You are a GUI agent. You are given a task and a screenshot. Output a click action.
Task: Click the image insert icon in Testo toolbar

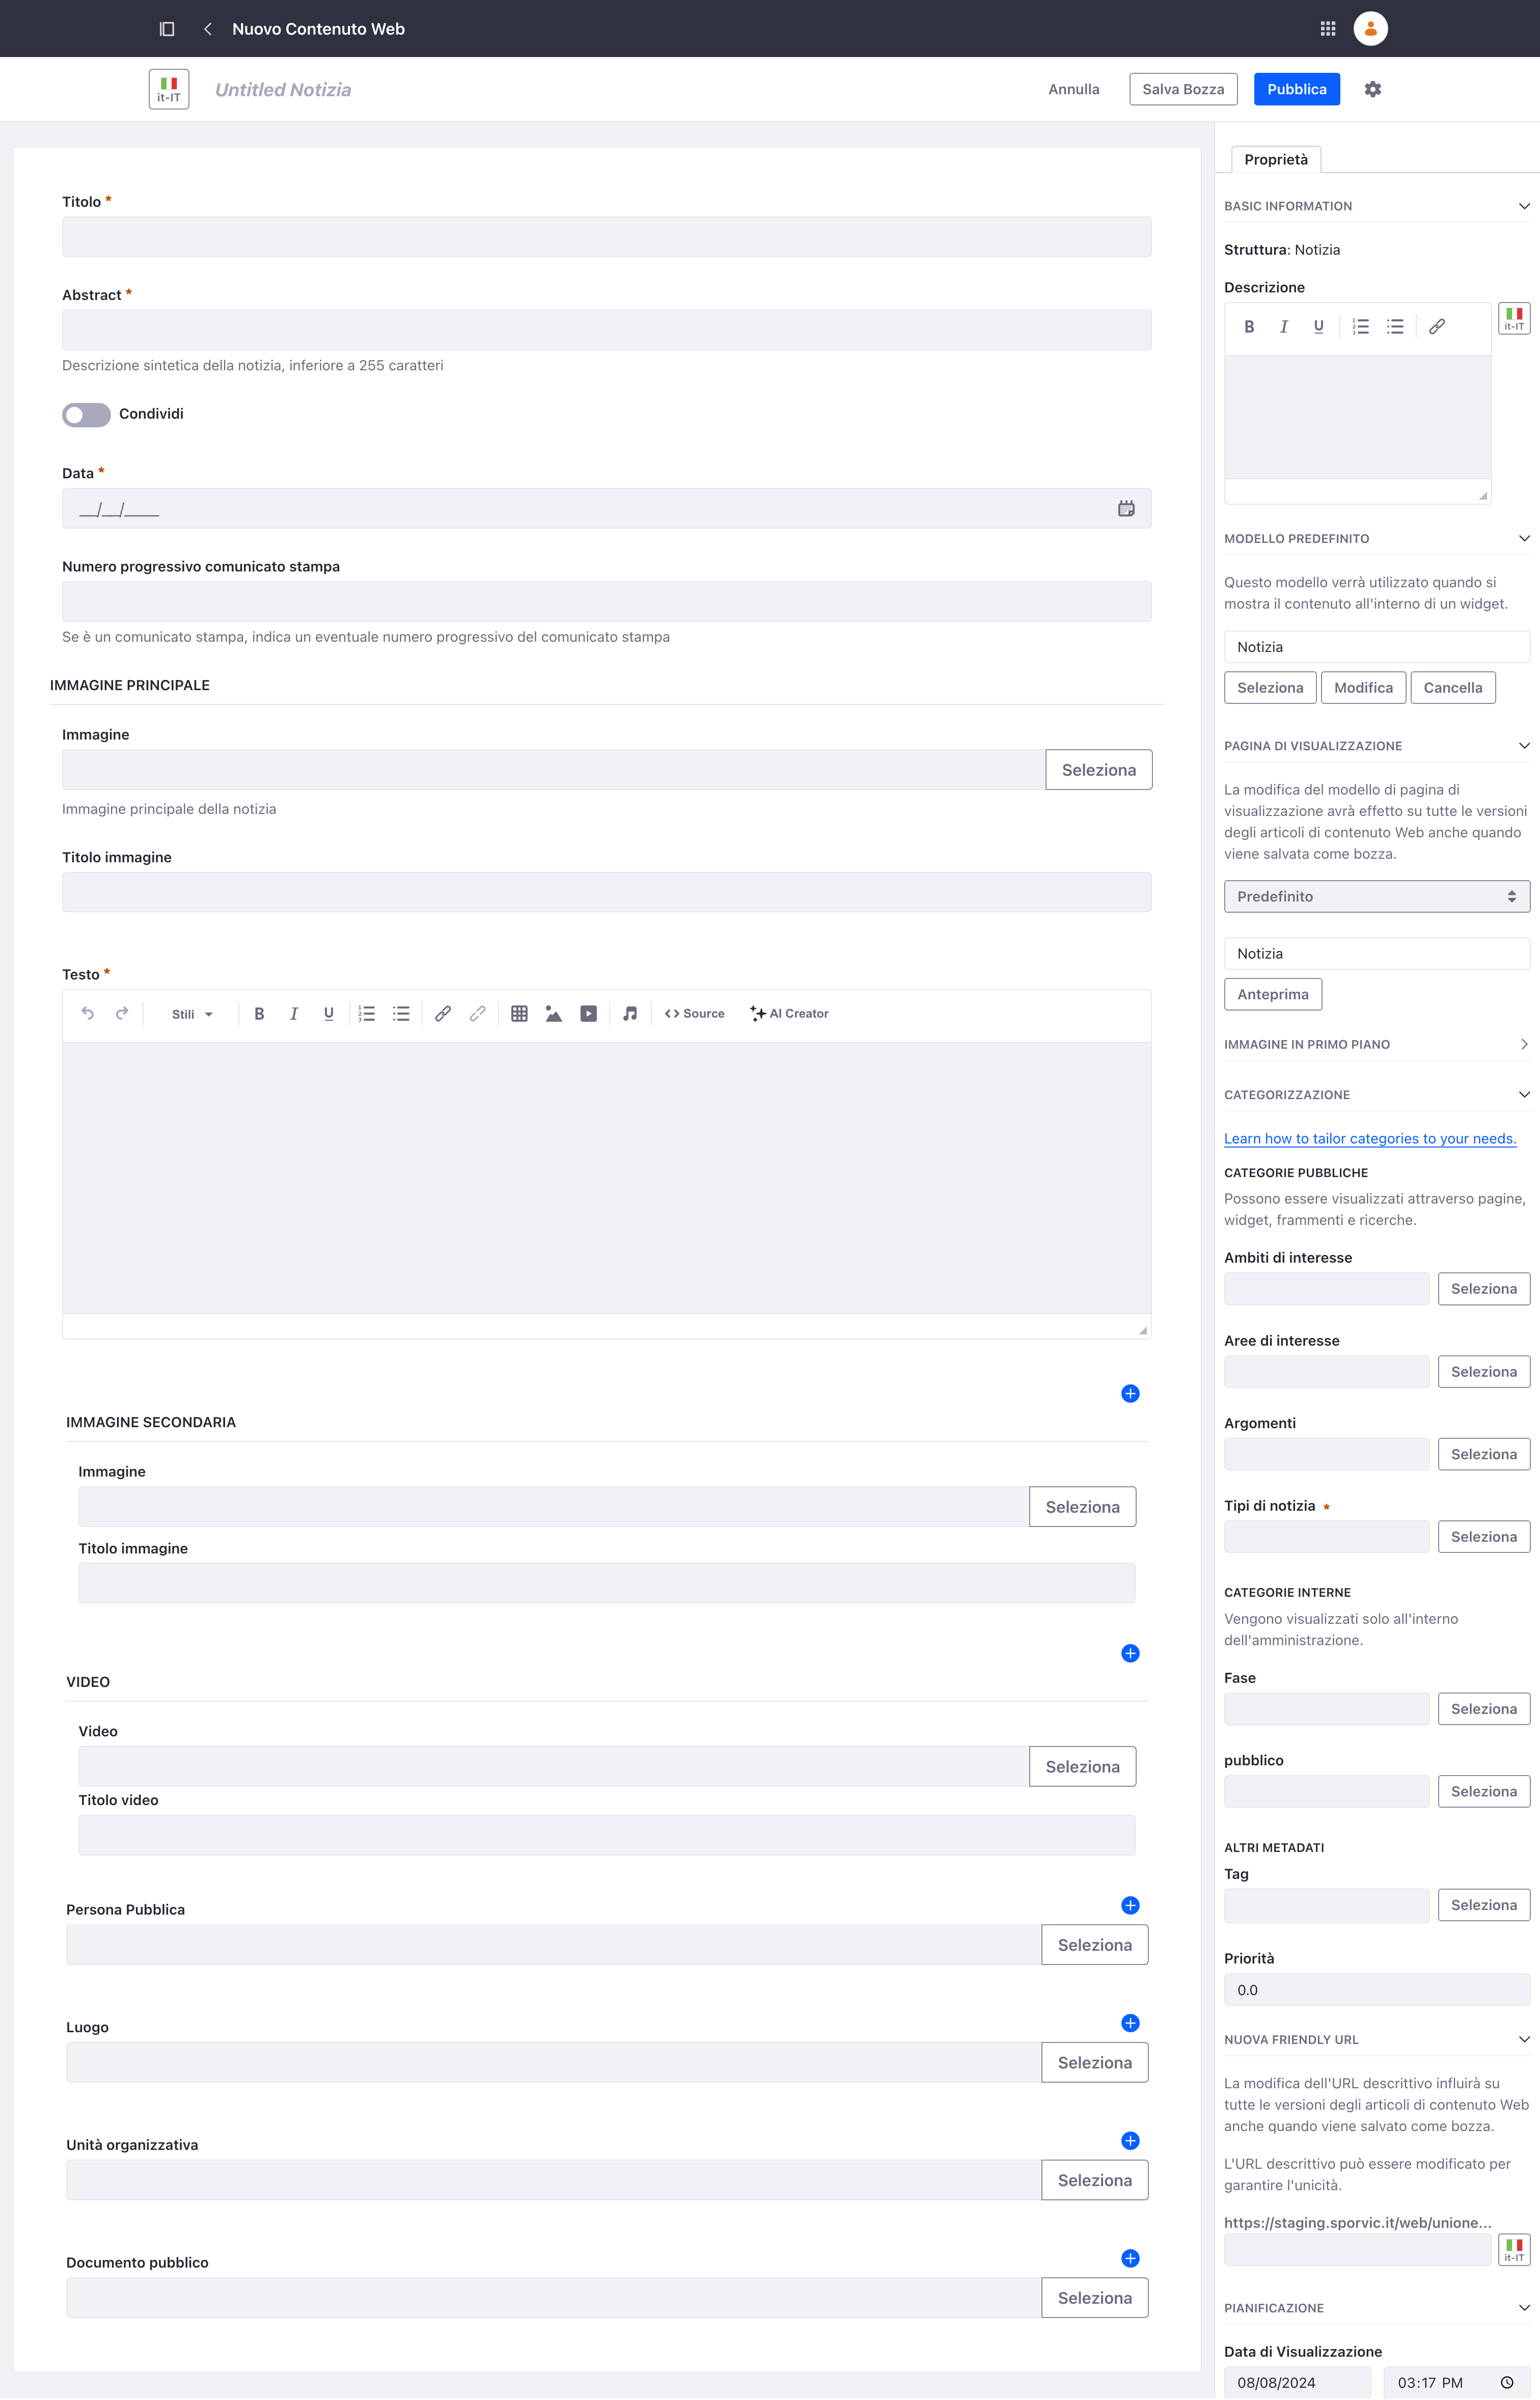tap(553, 1014)
